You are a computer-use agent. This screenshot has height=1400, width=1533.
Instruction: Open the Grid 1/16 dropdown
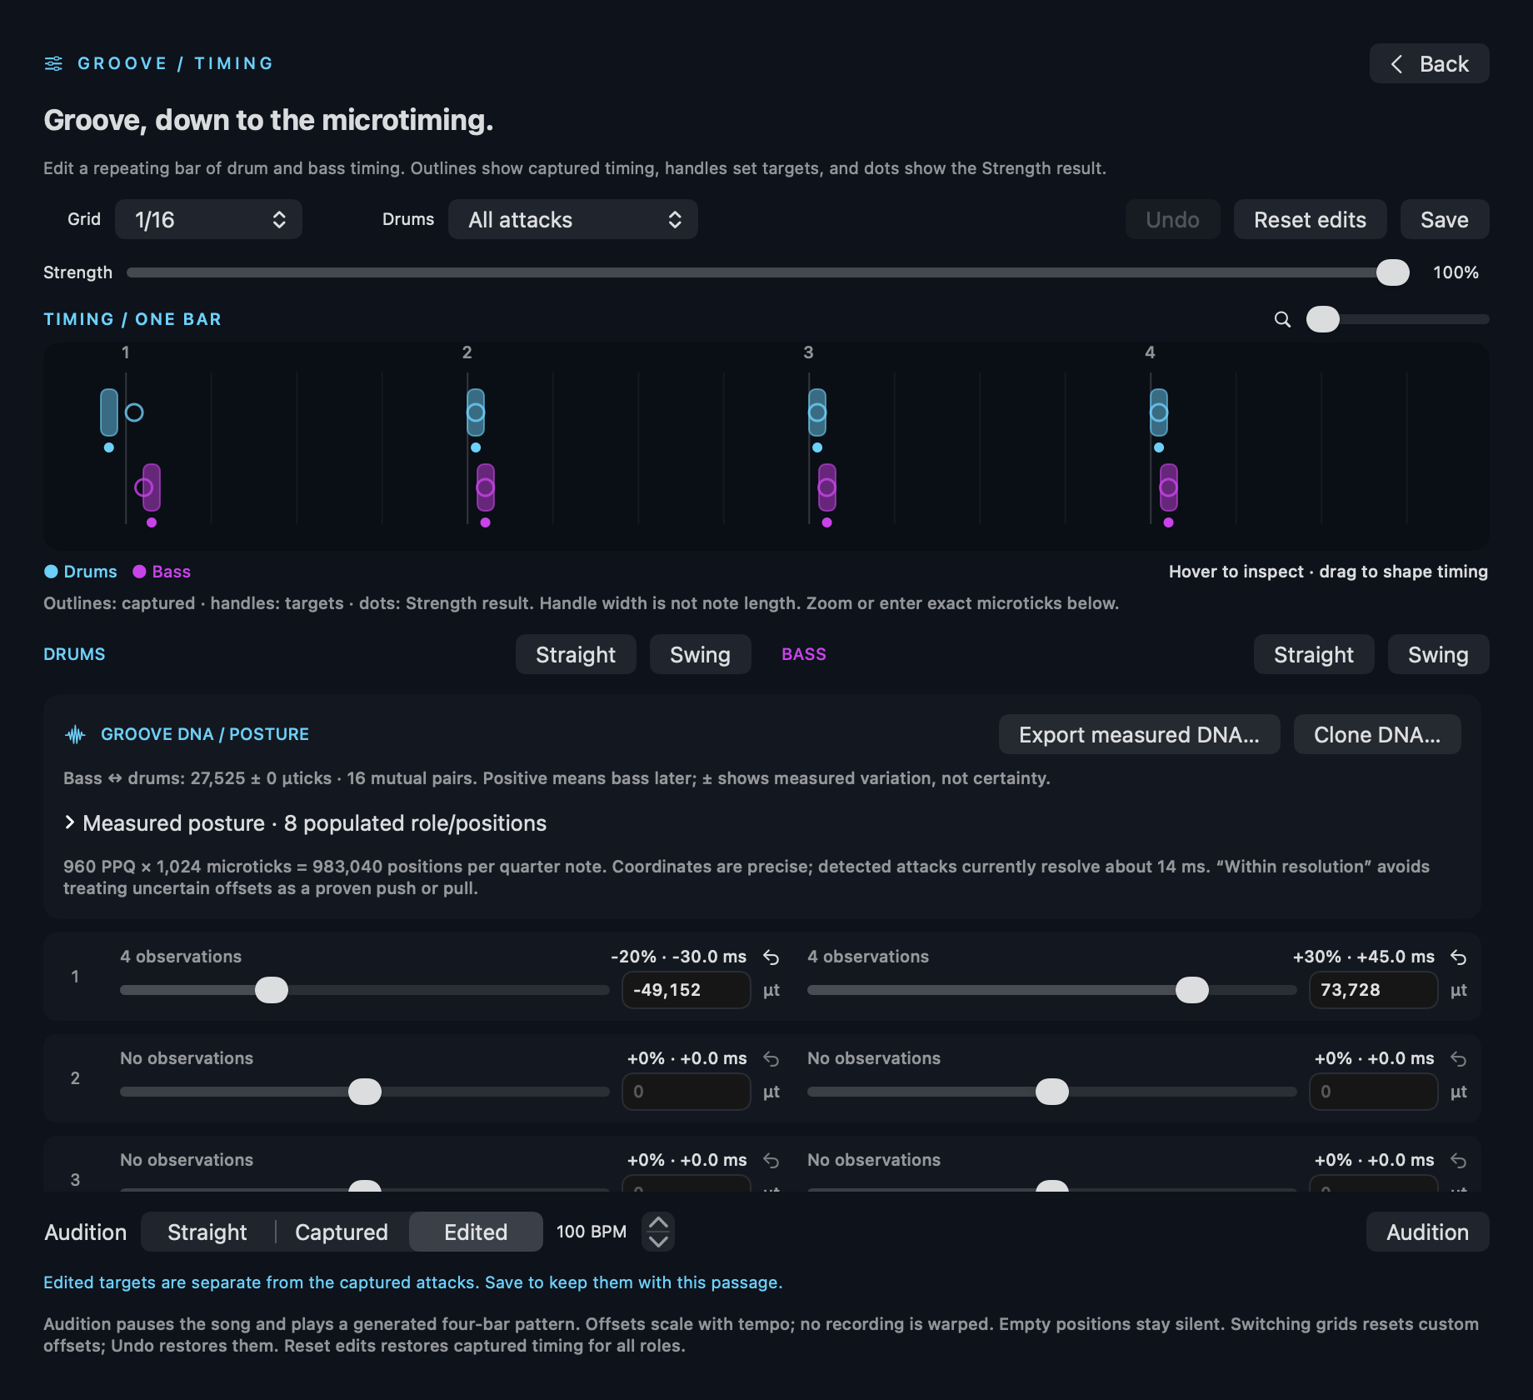click(208, 220)
